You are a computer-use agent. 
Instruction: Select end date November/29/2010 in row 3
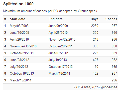62,39
